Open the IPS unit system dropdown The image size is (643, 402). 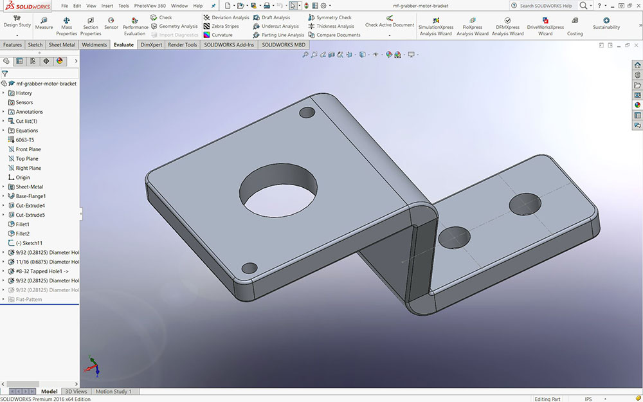point(588,399)
